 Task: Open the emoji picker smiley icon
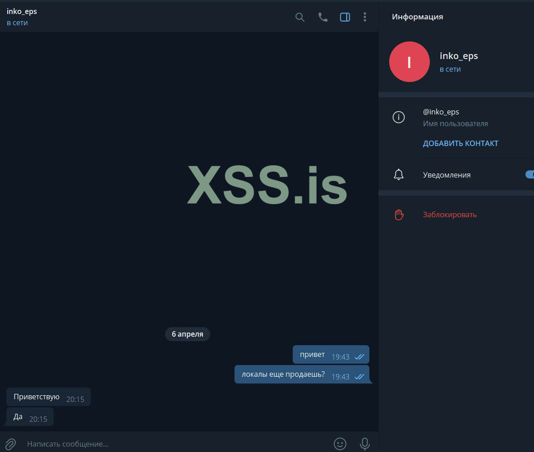340,444
